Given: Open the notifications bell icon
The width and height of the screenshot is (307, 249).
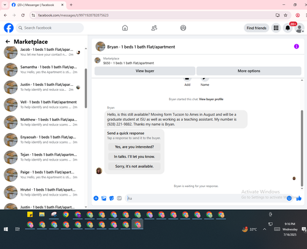Looking at the screenshot, I should (287, 28).
